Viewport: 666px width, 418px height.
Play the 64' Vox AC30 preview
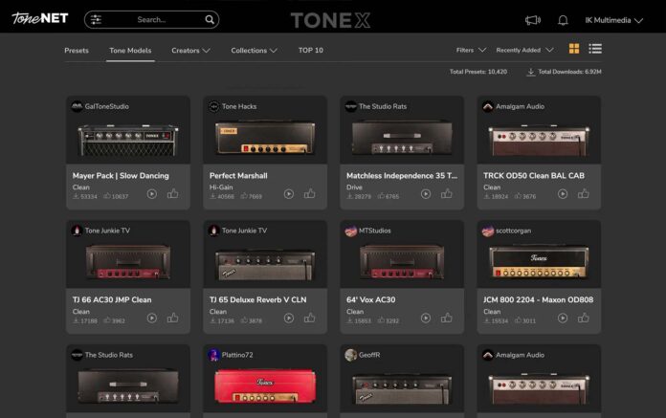pyautogui.click(x=426, y=318)
